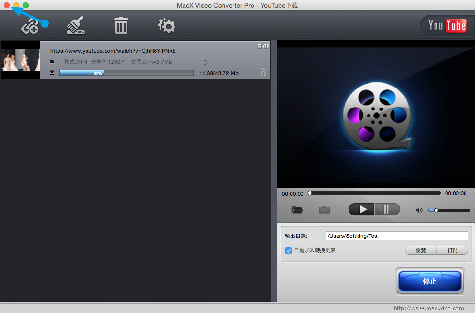475x313 pixels.
Task: Expand the format and resolution selector arrows
Action: [x=205, y=62]
